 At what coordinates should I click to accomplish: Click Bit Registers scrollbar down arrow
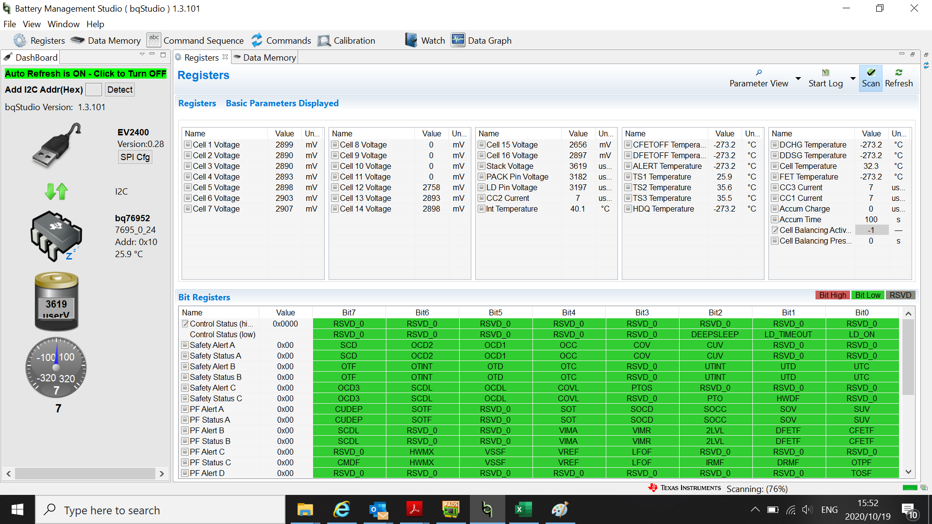click(x=908, y=472)
